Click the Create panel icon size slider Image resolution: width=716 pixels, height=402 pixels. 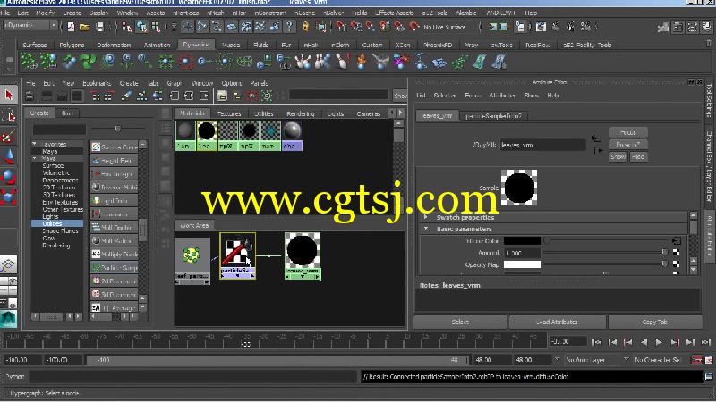pyautogui.click(x=118, y=129)
